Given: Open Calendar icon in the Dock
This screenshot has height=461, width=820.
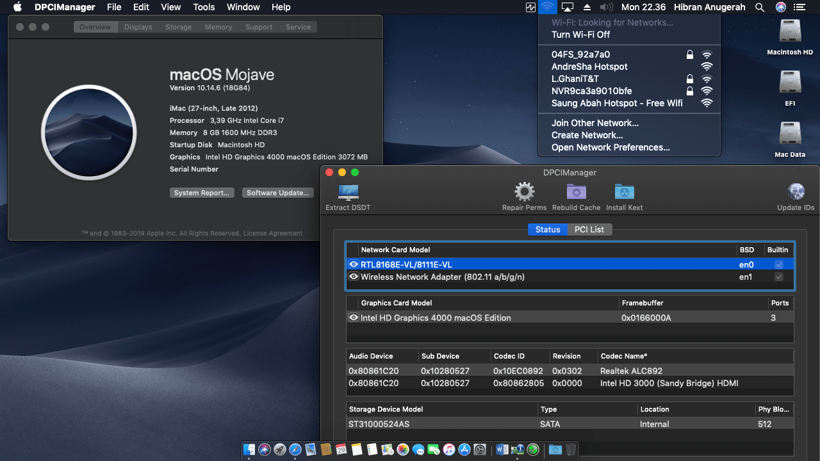Looking at the screenshot, I should coord(341,449).
